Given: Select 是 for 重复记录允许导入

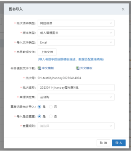Looking at the screenshot, I should [39, 107].
